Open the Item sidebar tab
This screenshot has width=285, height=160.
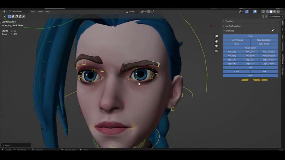[x=283, y=23]
